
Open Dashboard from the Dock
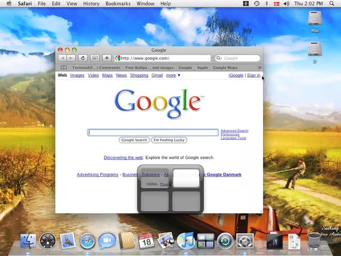pos(47,241)
